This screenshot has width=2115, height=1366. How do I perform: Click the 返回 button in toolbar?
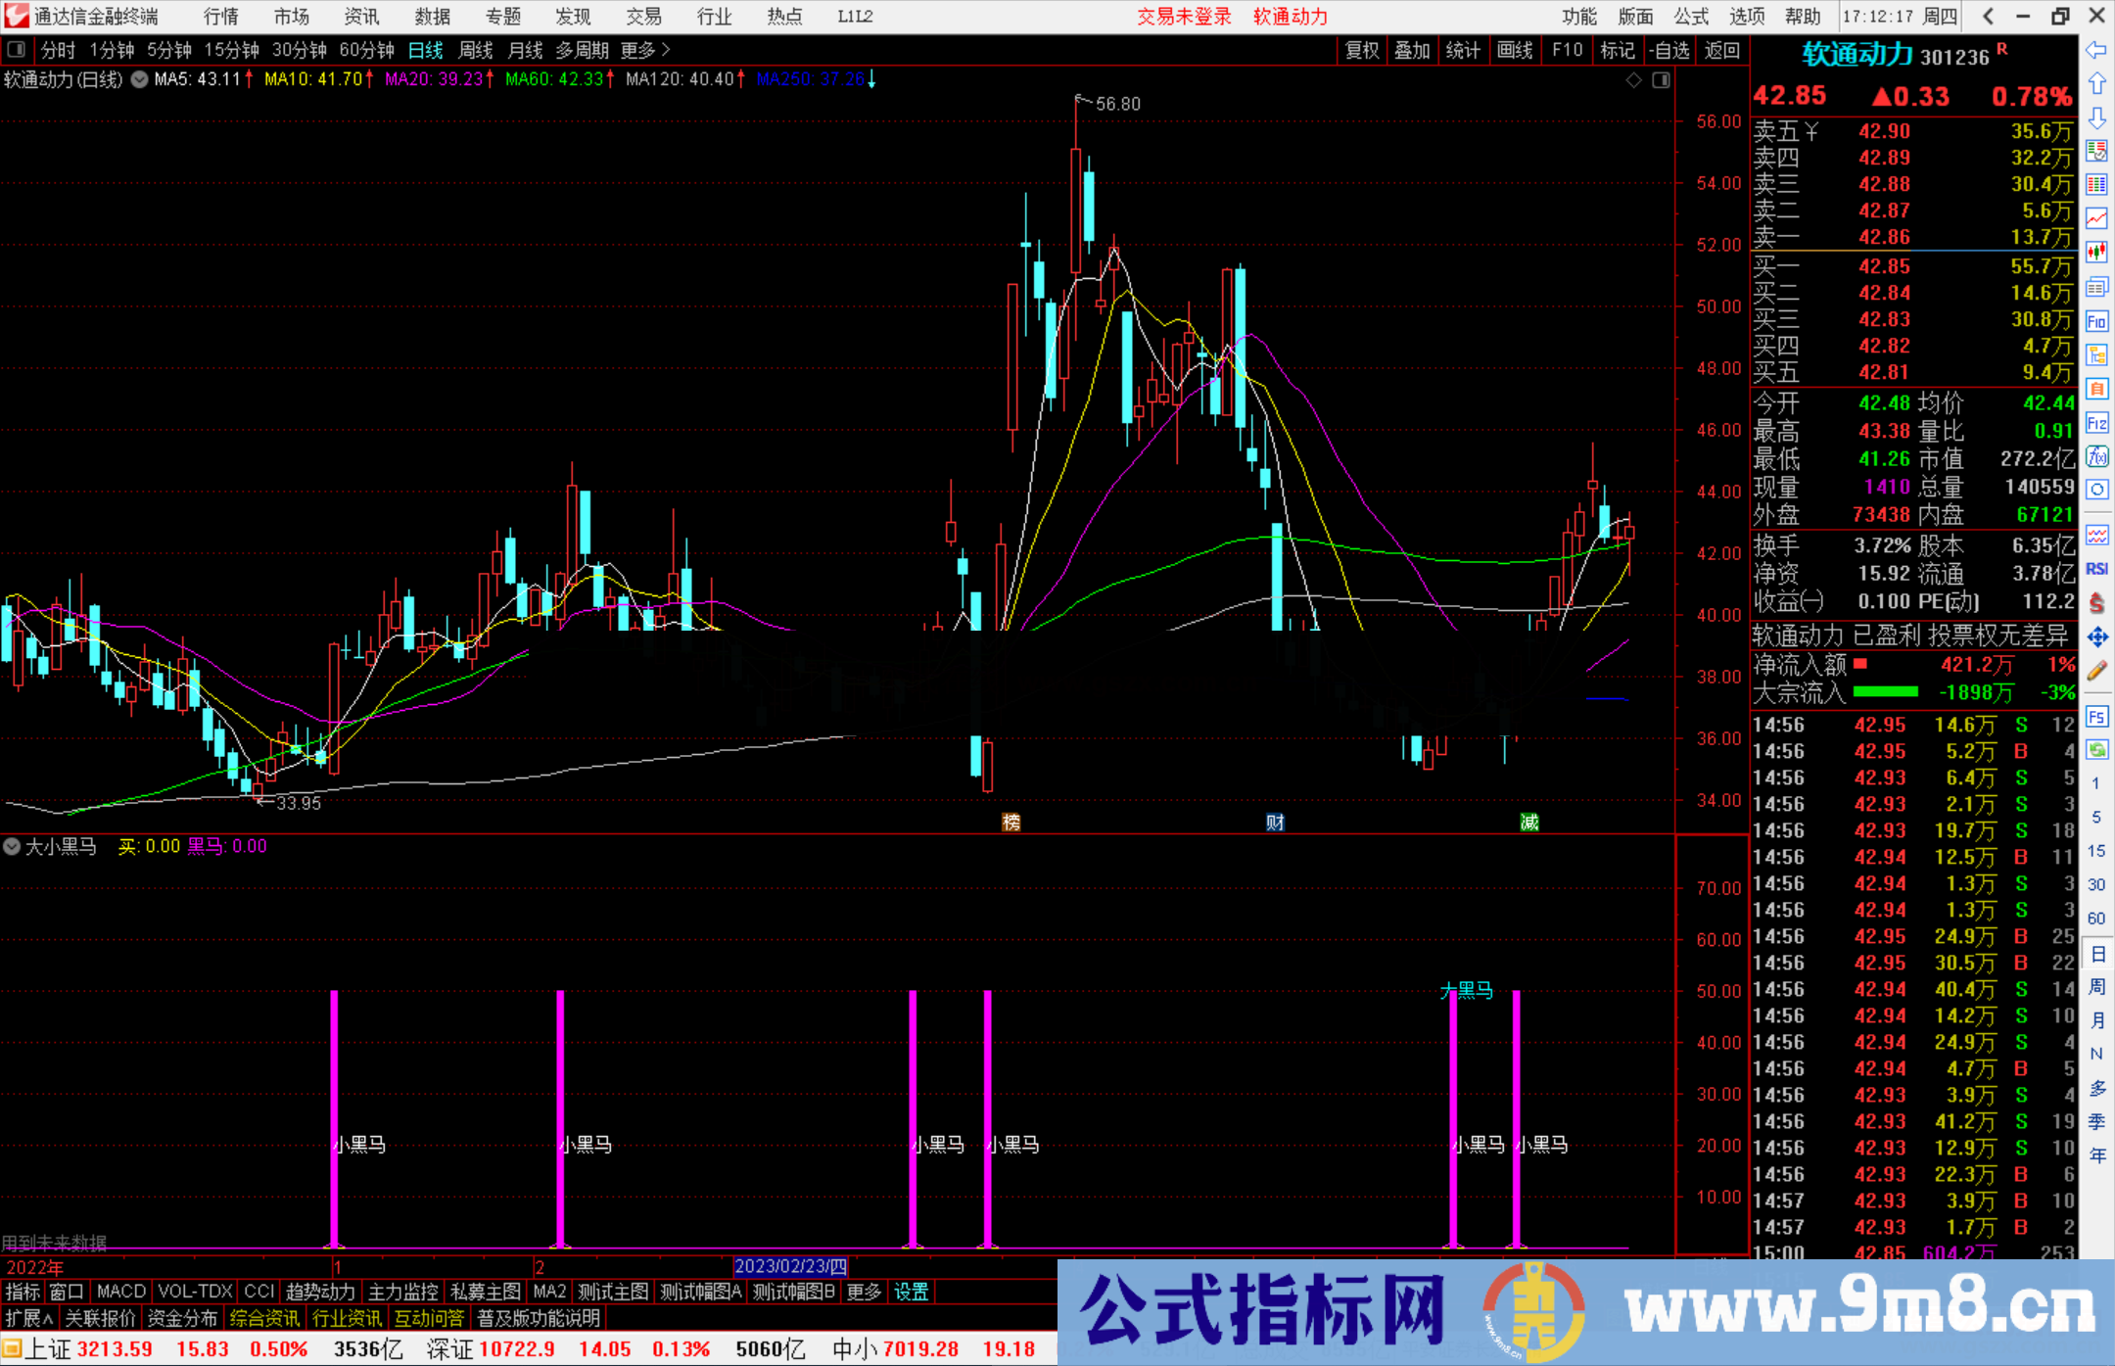pyautogui.click(x=1721, y=50)
